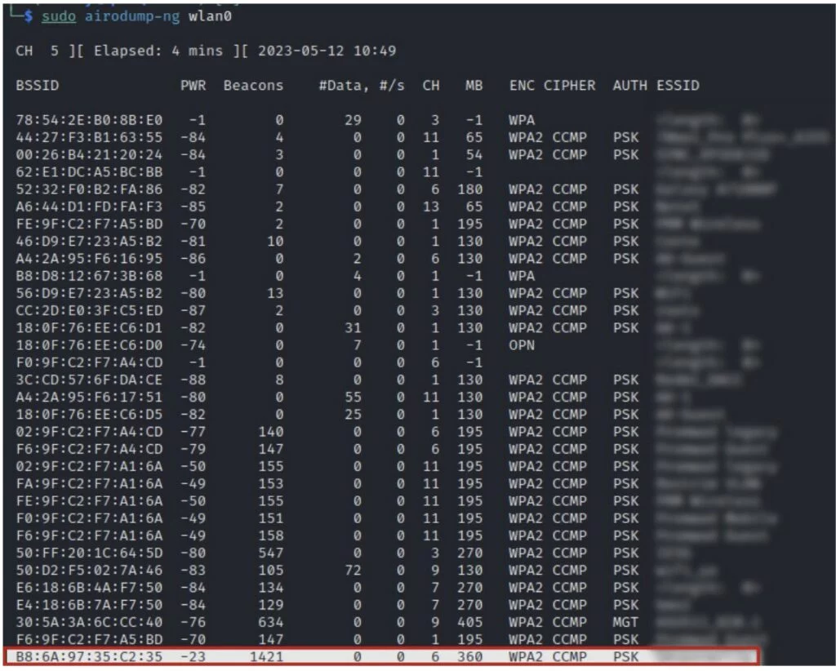Select the CH column header
The width and height of the screenshot is (836, 671).
tap(431, 85)
